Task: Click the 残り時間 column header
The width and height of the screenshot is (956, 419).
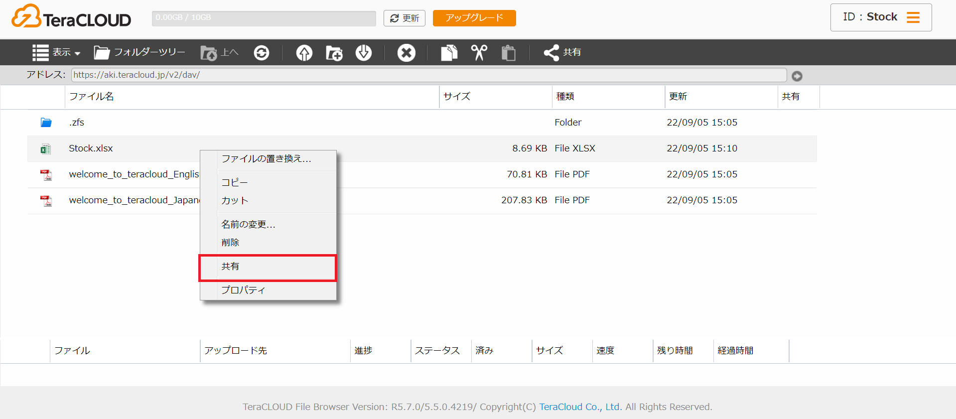Action: point(683,351)
